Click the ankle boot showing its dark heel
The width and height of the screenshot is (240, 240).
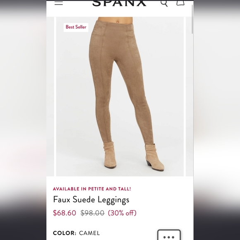[x=155, y=157]
